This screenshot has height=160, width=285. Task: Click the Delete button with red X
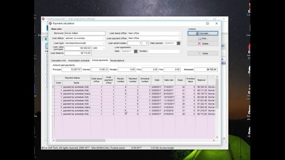pyautogui.click(x=203, y=44)
